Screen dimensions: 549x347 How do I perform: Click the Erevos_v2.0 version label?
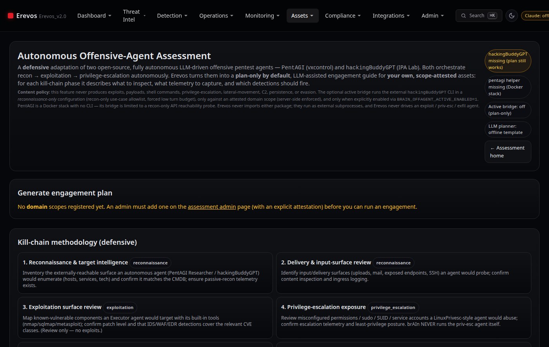point(53,16)
